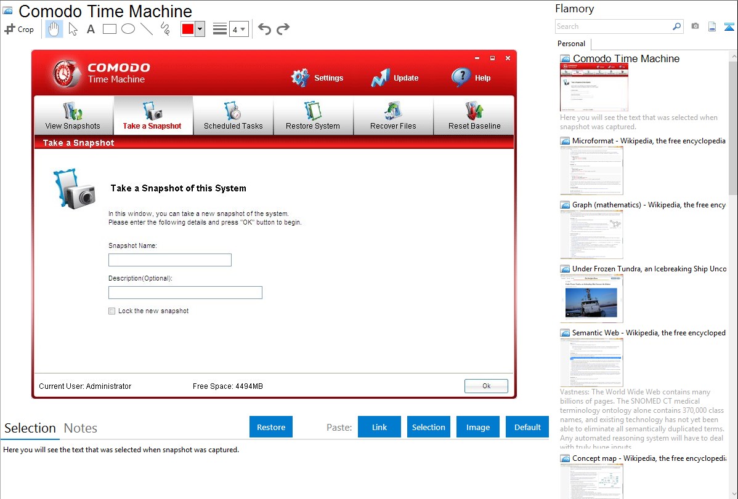Select the straight line tool
738x499 pixels.
147,29
